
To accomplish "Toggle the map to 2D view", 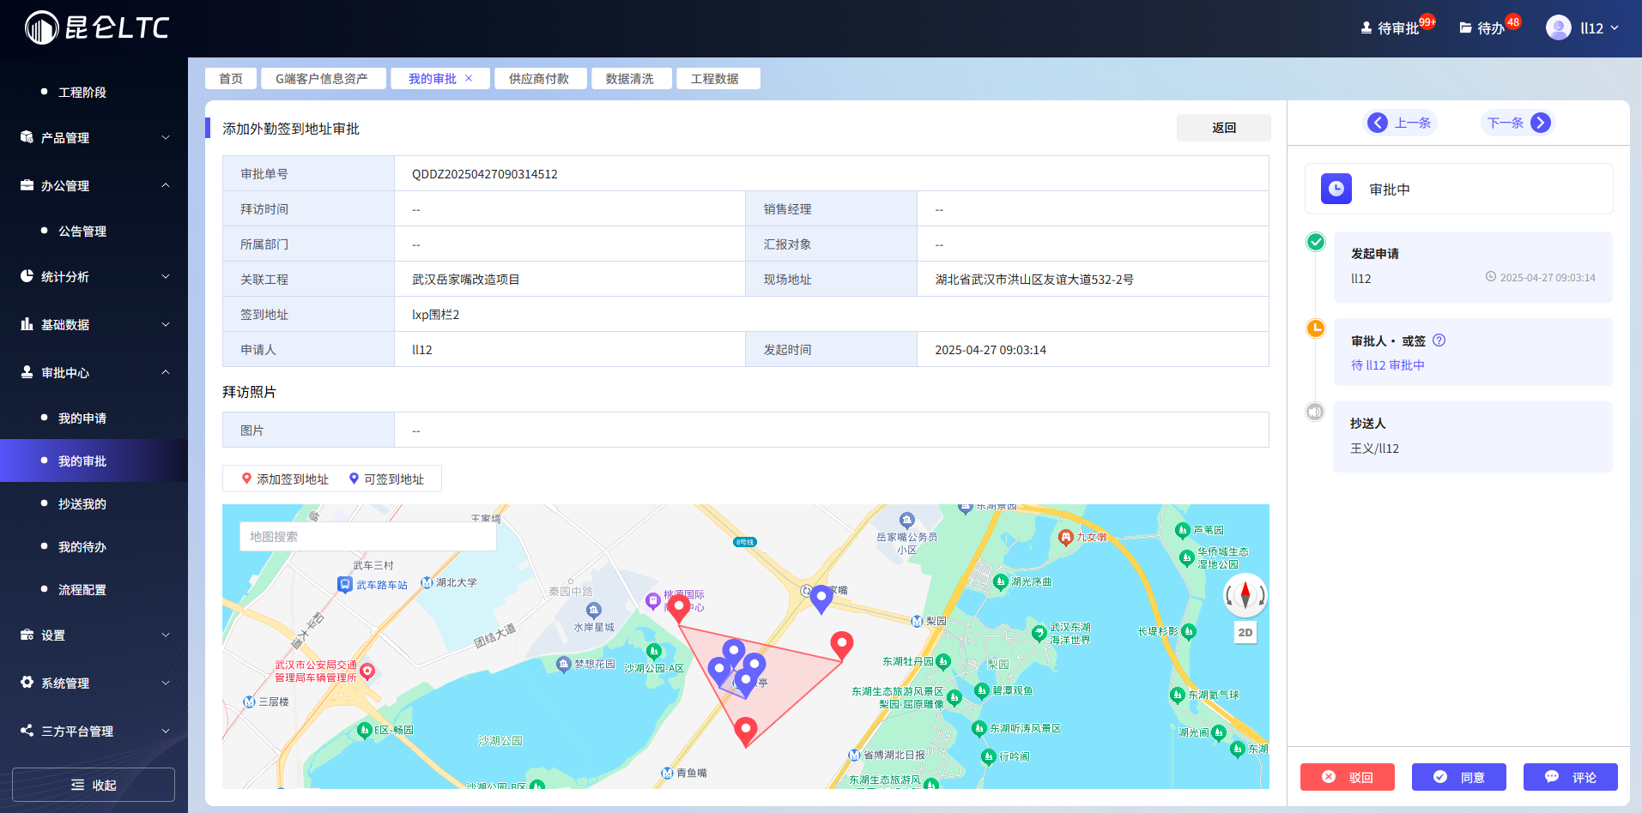I will [x=1245, y=632].
